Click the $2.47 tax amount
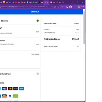The width and height of the screenshot is (102, 102). pos(77,33)
